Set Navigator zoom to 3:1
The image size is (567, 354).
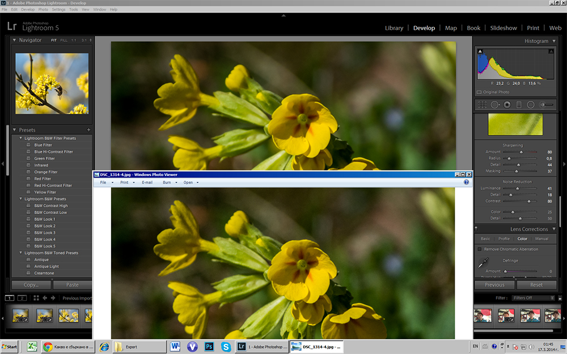(x=84, y=40)
